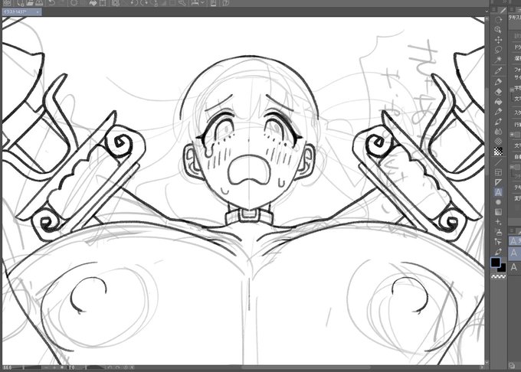Open the smartphone connection icon
Image resolution: width=521 pixels, height=372 pixels.
pos(213,3)
